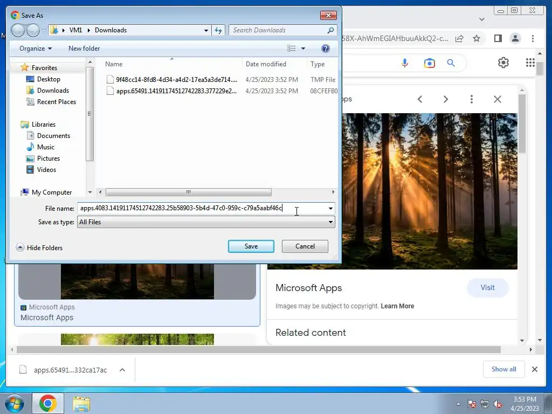Click Google search magnifier icon

click(x=451, y=63)
